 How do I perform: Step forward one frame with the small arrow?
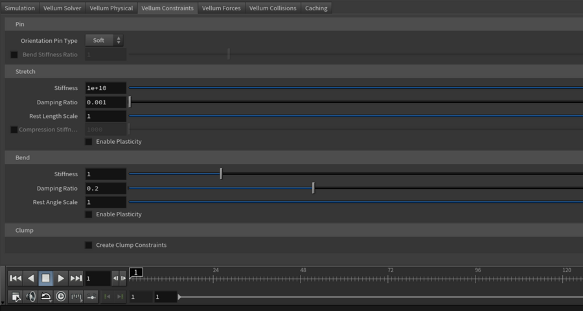click(x=123, y=279)
